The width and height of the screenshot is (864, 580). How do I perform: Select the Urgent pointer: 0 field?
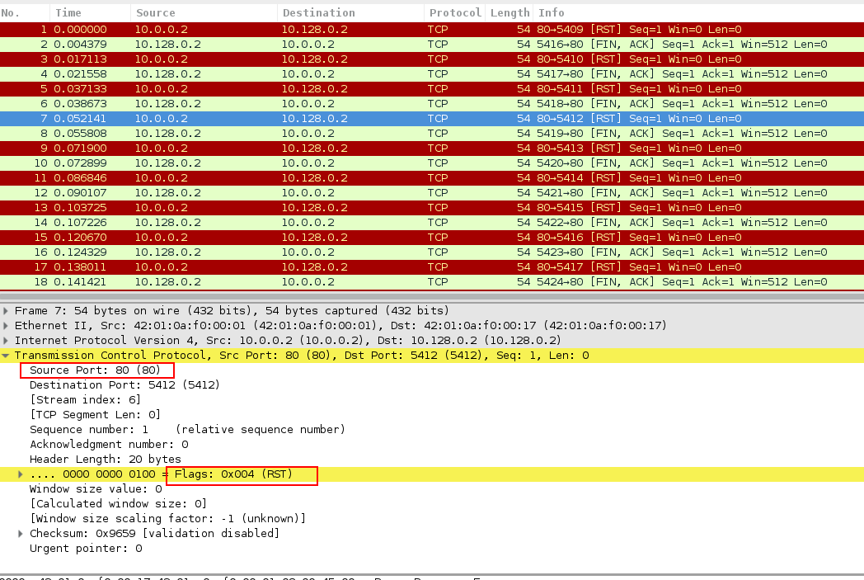[86, 549]
